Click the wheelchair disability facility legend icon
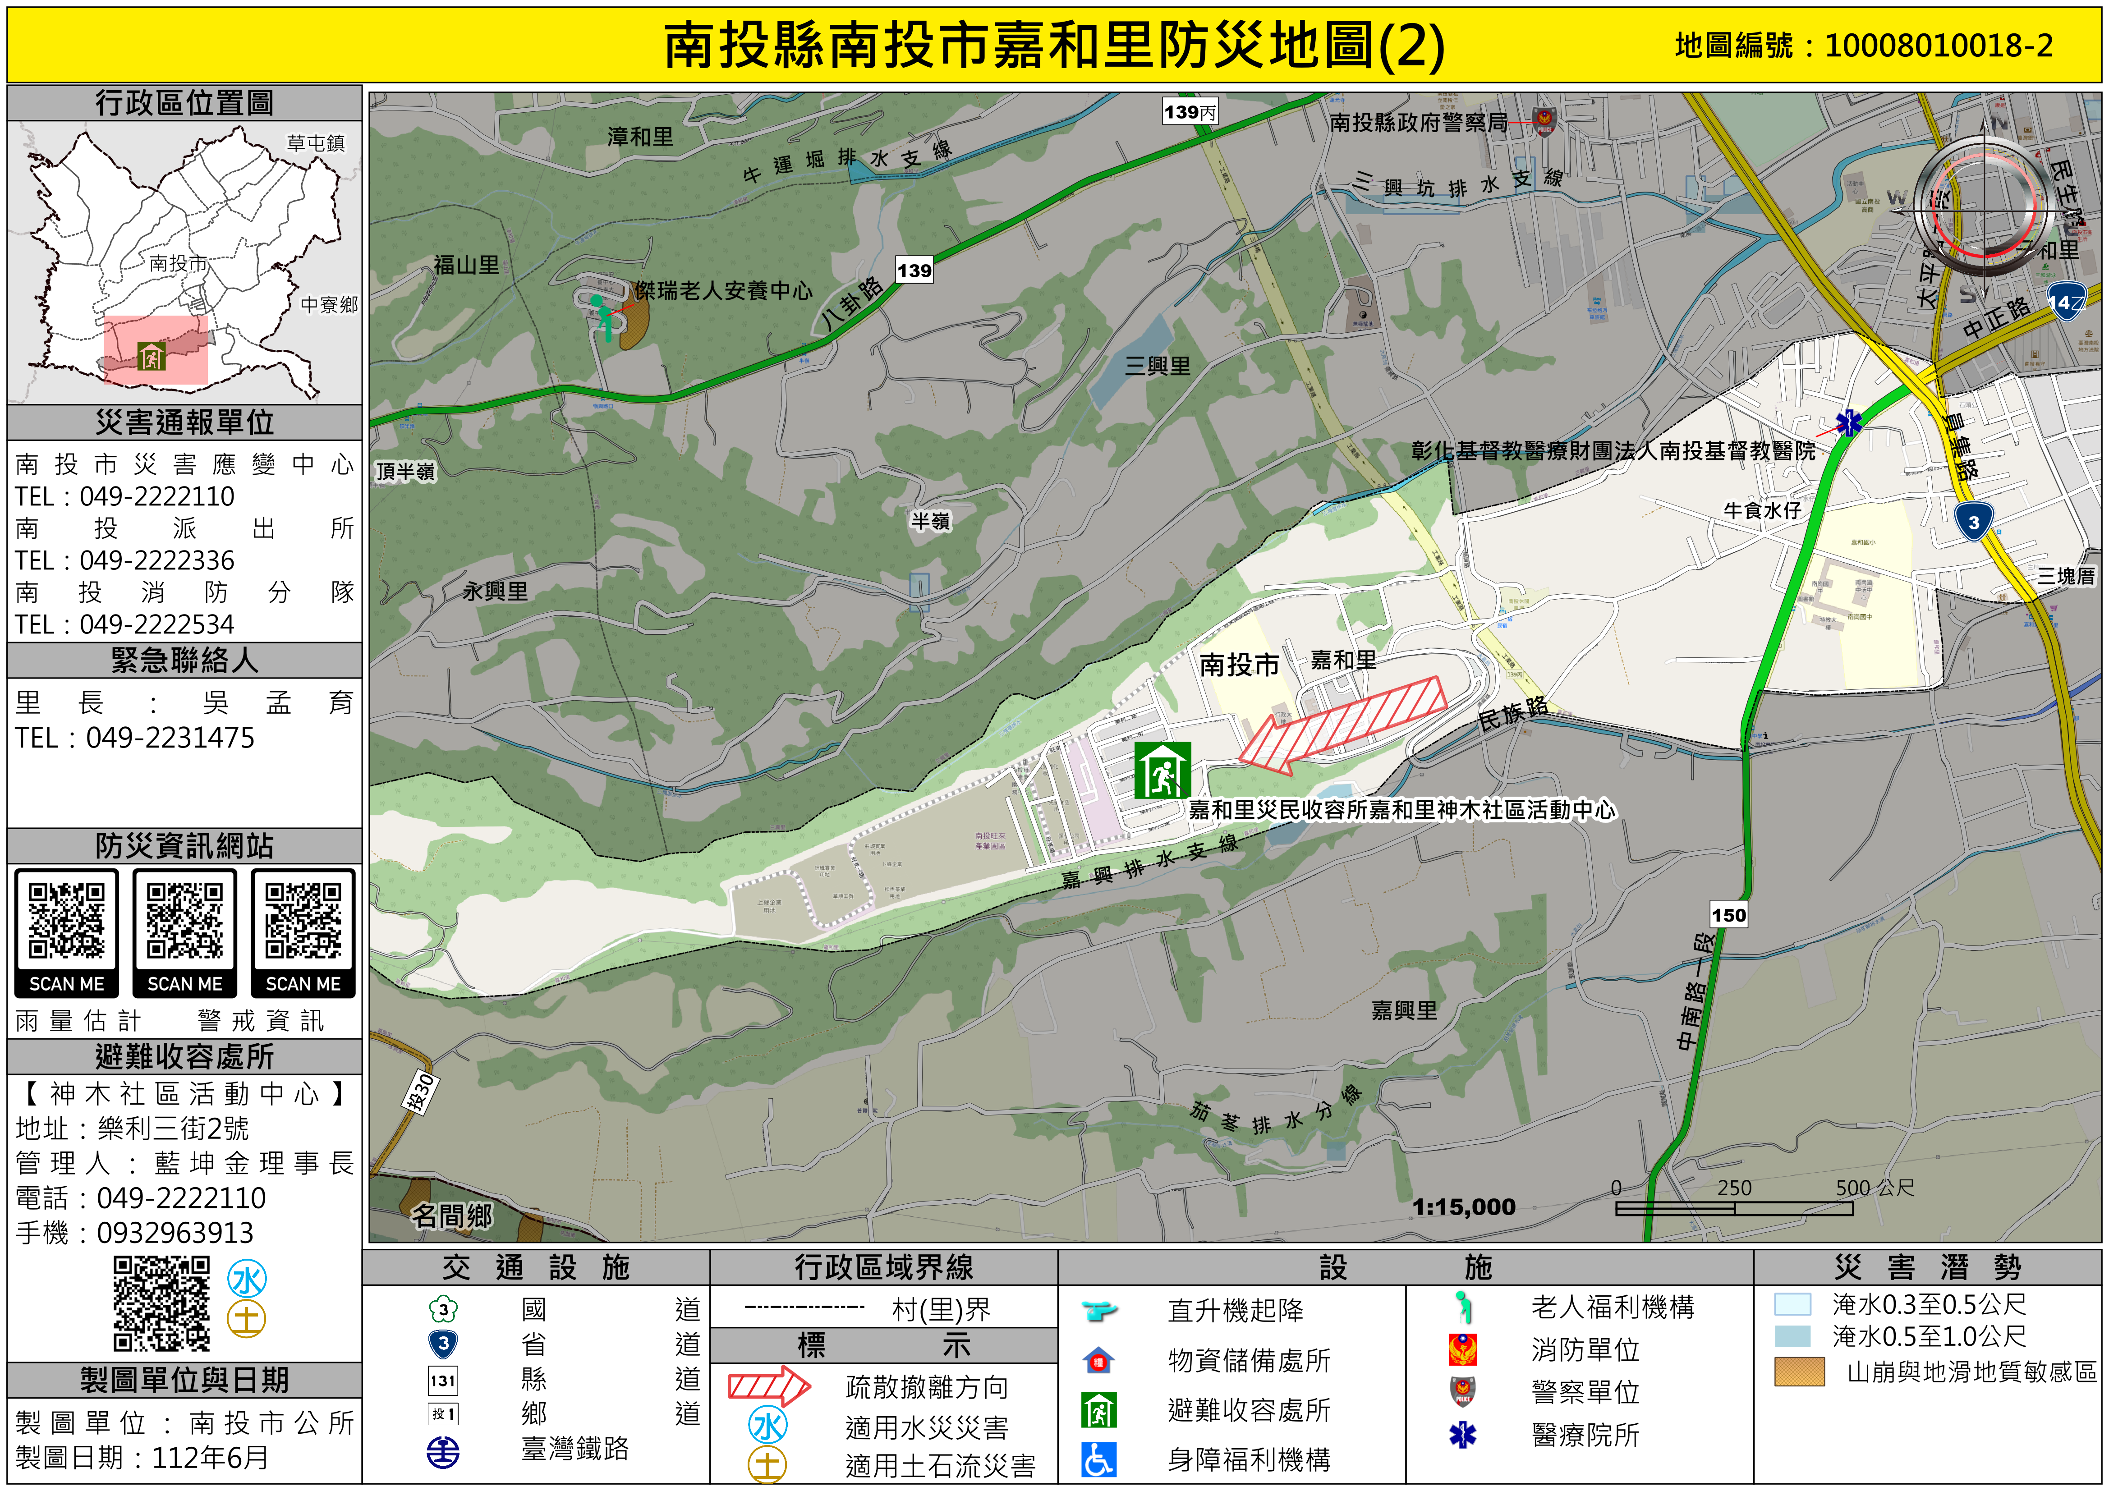The width and height of the screenshot is (2109, 1491). pos(1098,1459)
